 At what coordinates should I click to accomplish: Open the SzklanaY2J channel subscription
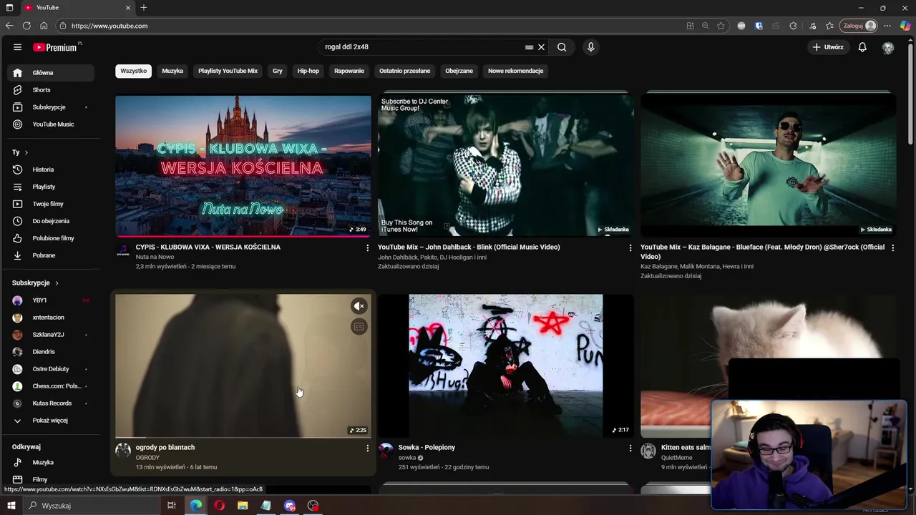tap(51, 335)
